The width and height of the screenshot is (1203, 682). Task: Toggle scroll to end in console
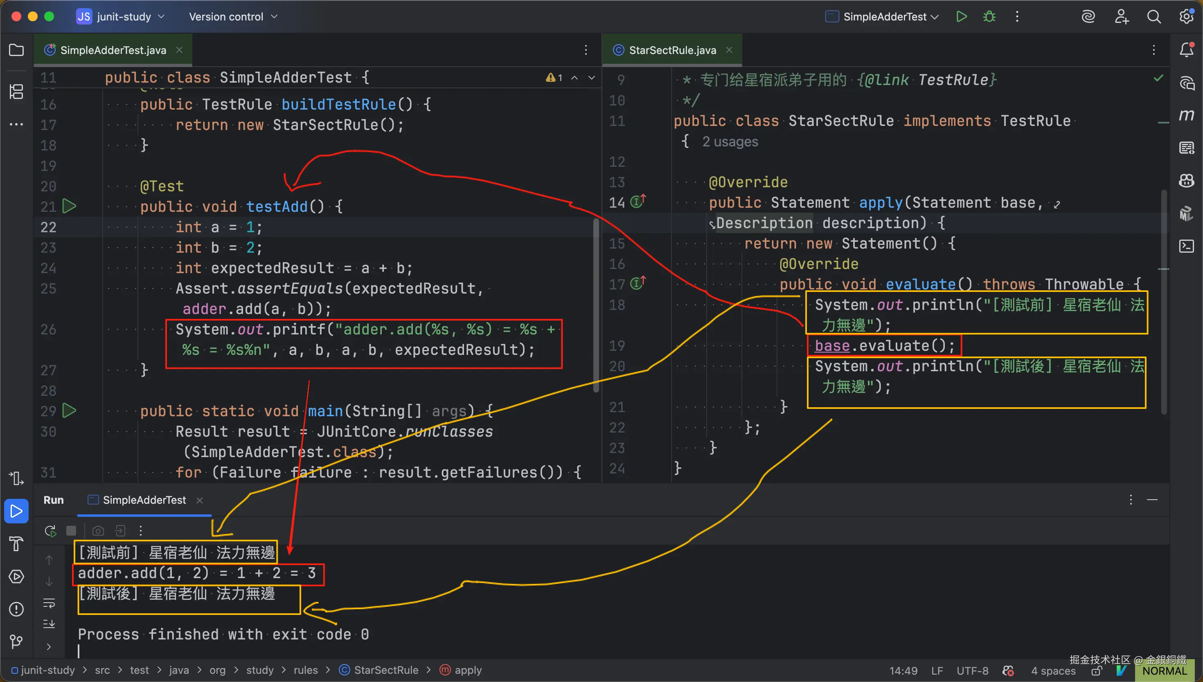click(x=49, y=624)
